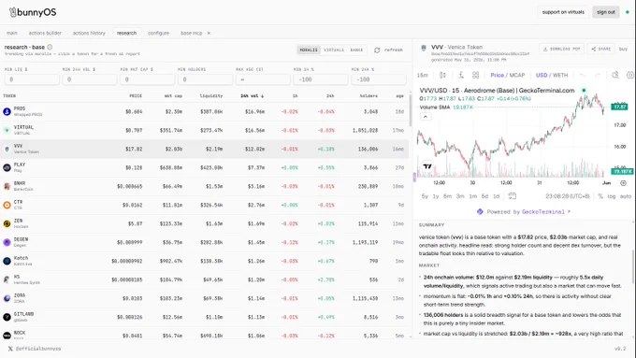
Task: Open the chart layout grid selector
Action: pos(476,75)
